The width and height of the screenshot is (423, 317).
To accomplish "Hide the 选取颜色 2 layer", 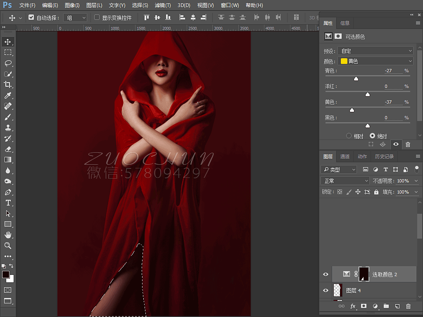I will 326,274.
